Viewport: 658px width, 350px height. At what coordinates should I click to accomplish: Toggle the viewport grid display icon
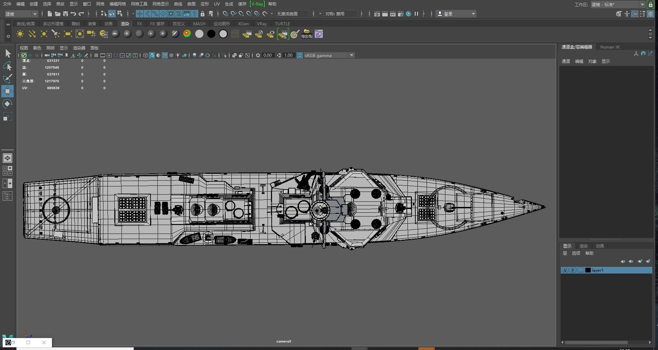pyautogui.click(x=96, y=55)
